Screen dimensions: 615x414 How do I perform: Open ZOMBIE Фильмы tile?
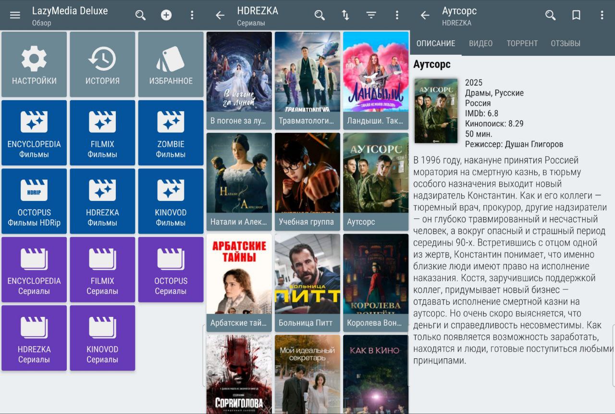pos(171,133)
